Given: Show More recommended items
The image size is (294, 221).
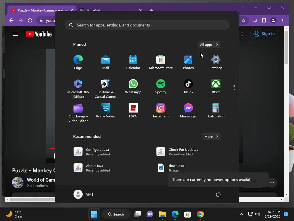Looking at the screenshot, I should click(211, 137).
